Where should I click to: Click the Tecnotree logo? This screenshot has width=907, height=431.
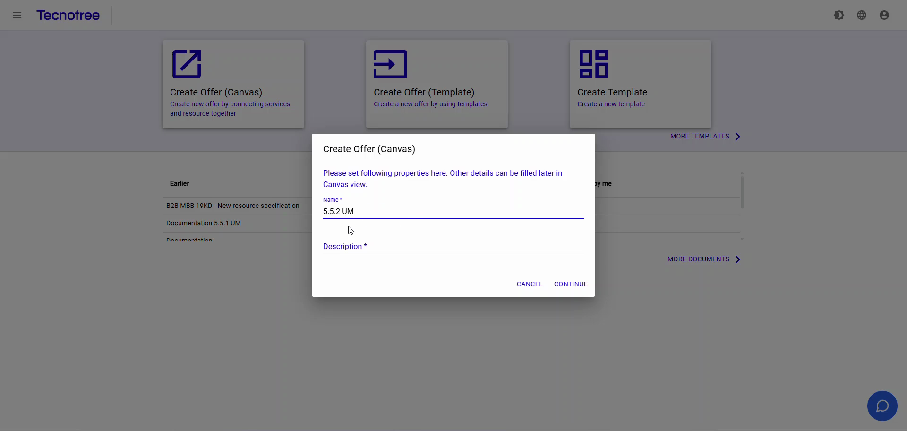pyautogui.click(x=68, y=15)
